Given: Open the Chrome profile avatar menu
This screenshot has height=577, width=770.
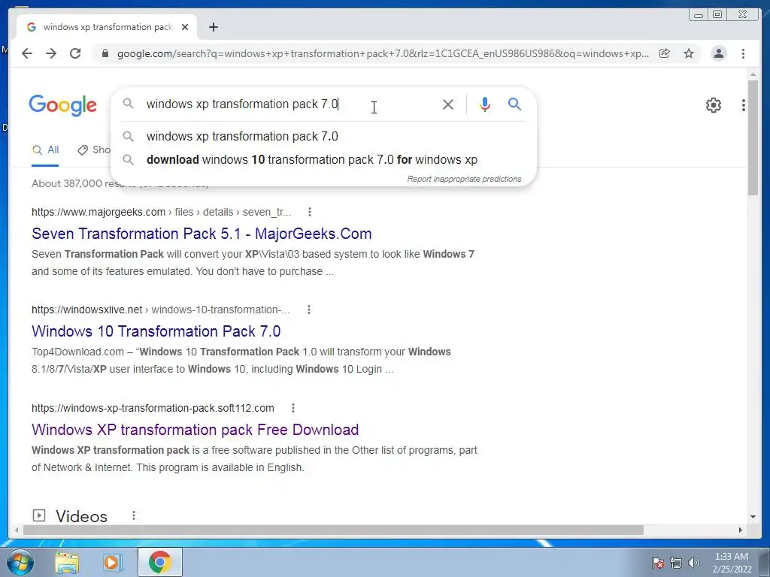Looking at the screenshot, I should pyautogui.click(x=718, y=53).
